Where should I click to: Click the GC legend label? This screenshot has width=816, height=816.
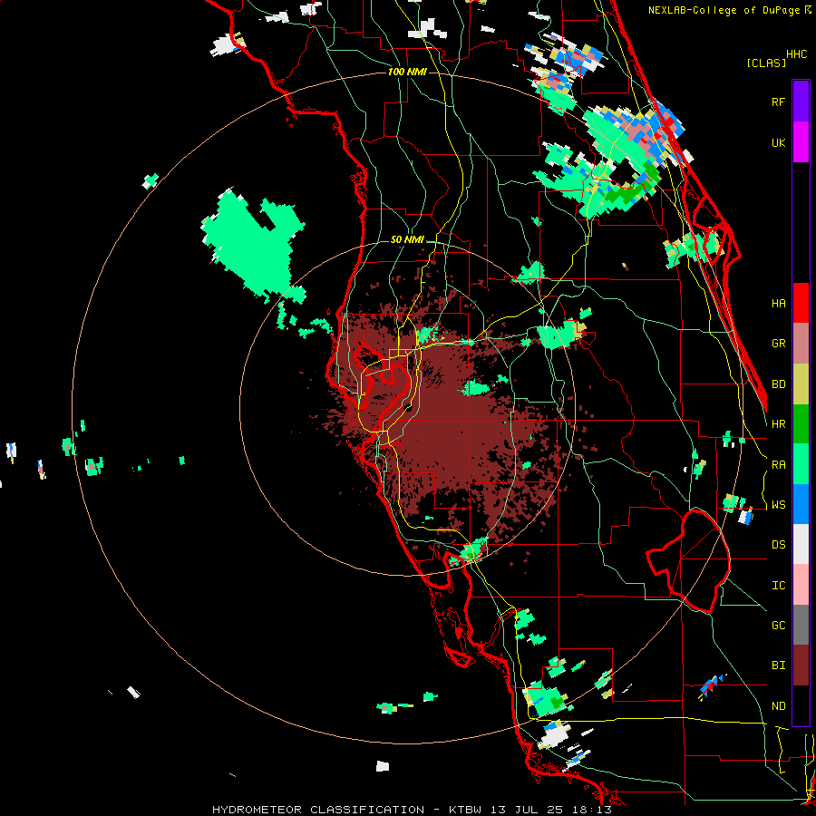click(x=778, y=626)
